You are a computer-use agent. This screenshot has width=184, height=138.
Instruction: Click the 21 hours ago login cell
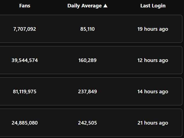pyautogui.click(x=153, y=123)
